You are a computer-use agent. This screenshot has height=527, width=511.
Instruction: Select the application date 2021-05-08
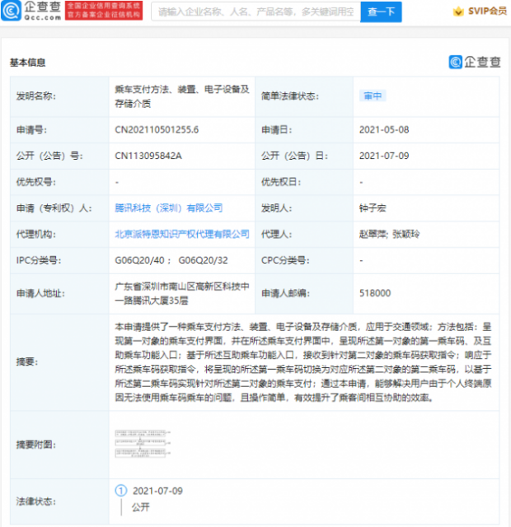click(x=384, y=130)
